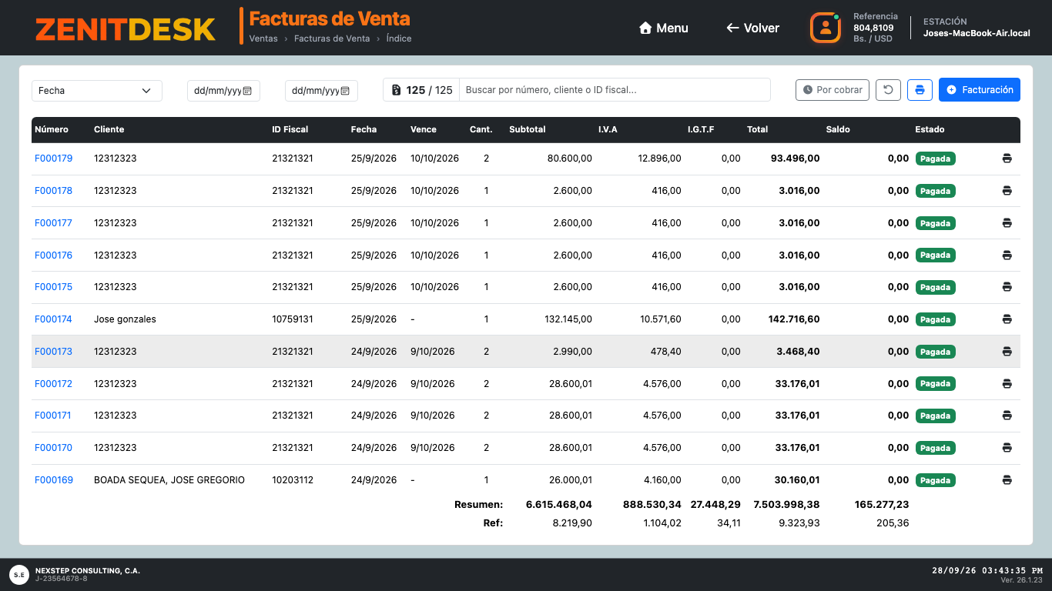Open the Fecha filter dropdown
The width and height of the screenshot is (1052, 591).
[x=97, y=91]
